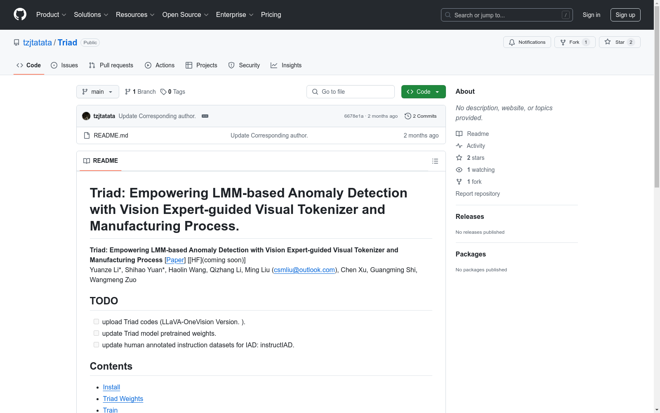Click the Packages heading link
The image size is (660, 413).
coord(471,254)
